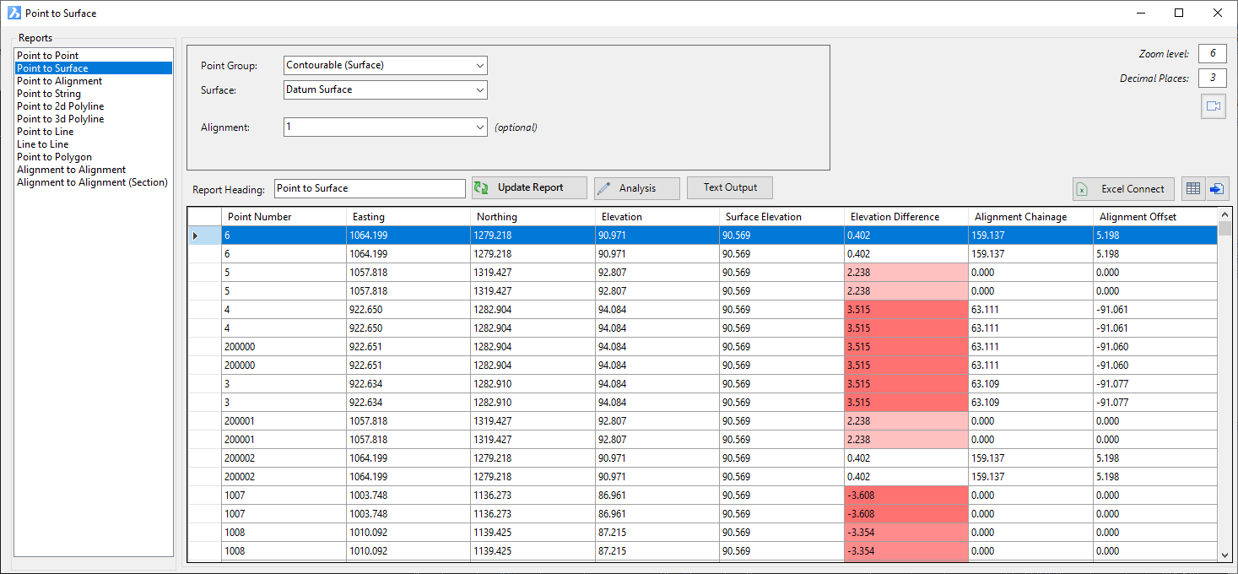Click first -3.608 elevation difference cell

[906, 495]
